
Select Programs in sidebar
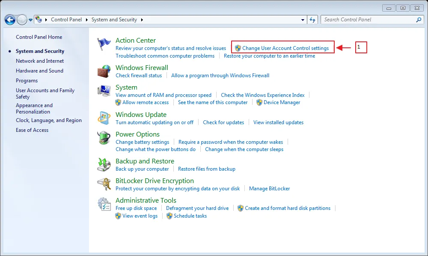click(27, 81)
